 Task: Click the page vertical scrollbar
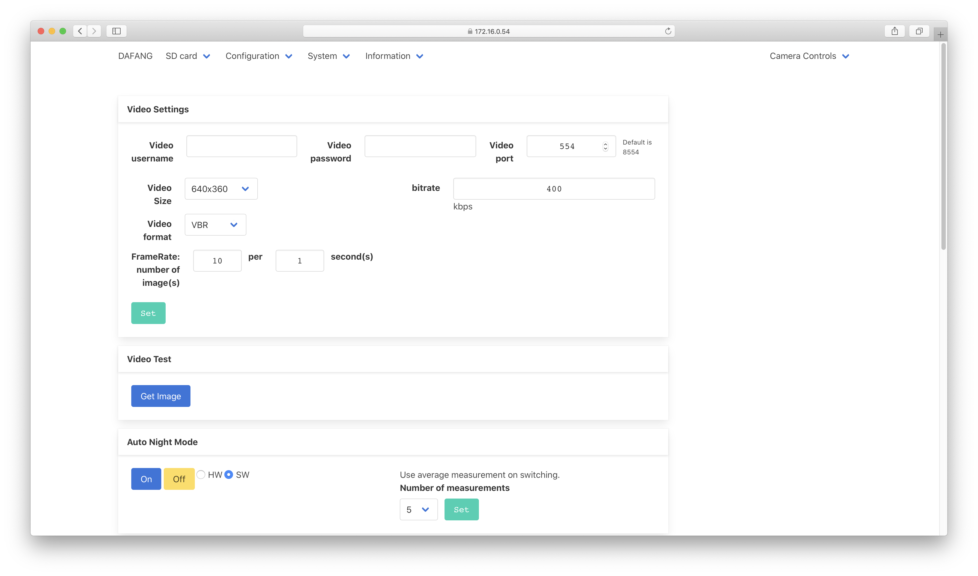click(x=943, y=147)
